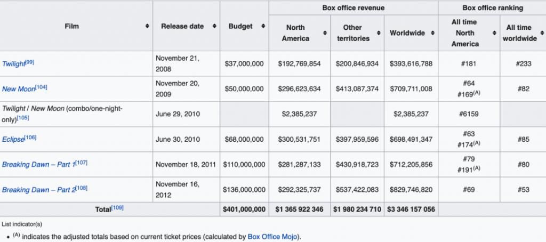This screenshot has height=242, width=546.
Task: Click citation 99 next to Twilight
Action: (30, 62)
